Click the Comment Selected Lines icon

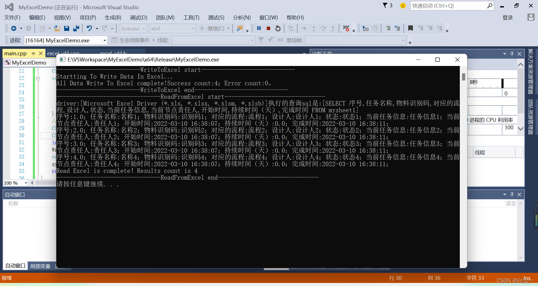[397, 28]
